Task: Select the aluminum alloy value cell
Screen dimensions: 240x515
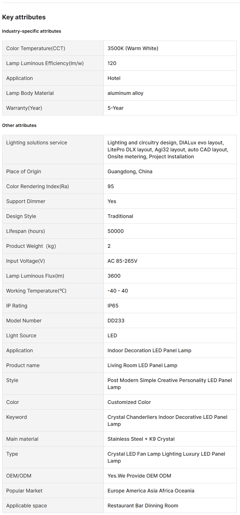Action: point(125,93)
